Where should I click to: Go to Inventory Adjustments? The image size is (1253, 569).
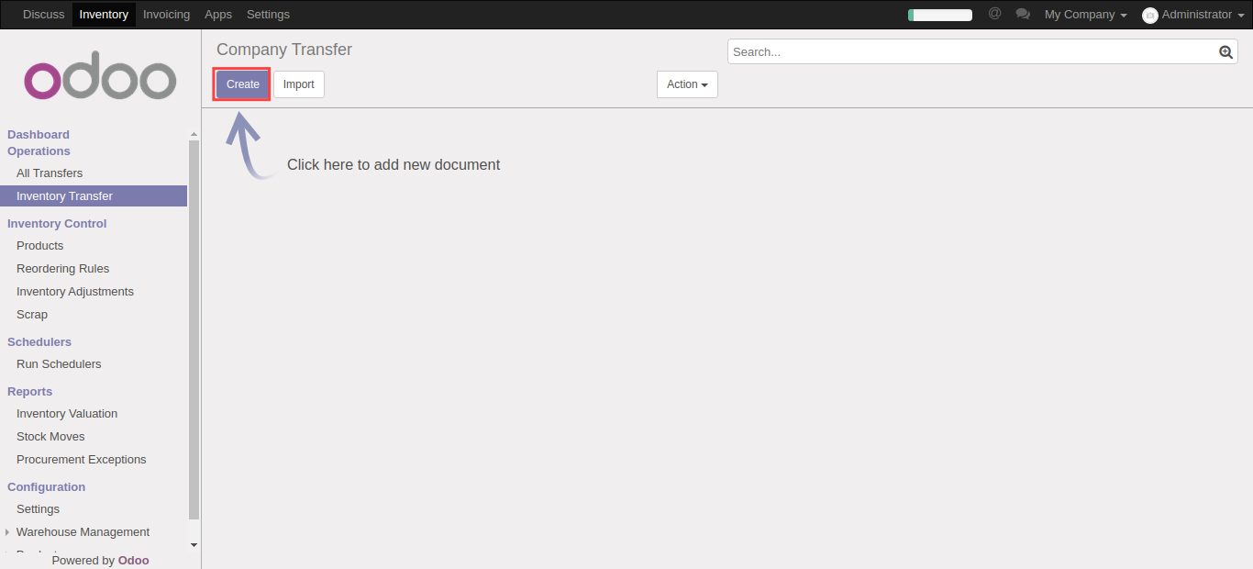pos(75,292)
